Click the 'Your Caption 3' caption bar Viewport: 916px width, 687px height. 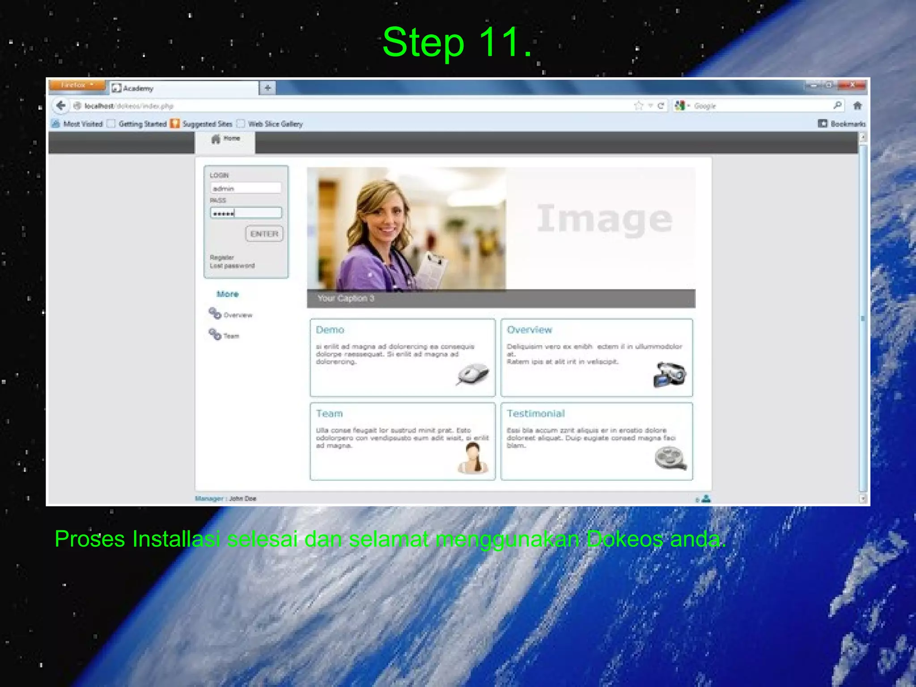pyautogui.click(x=501, y=298)
